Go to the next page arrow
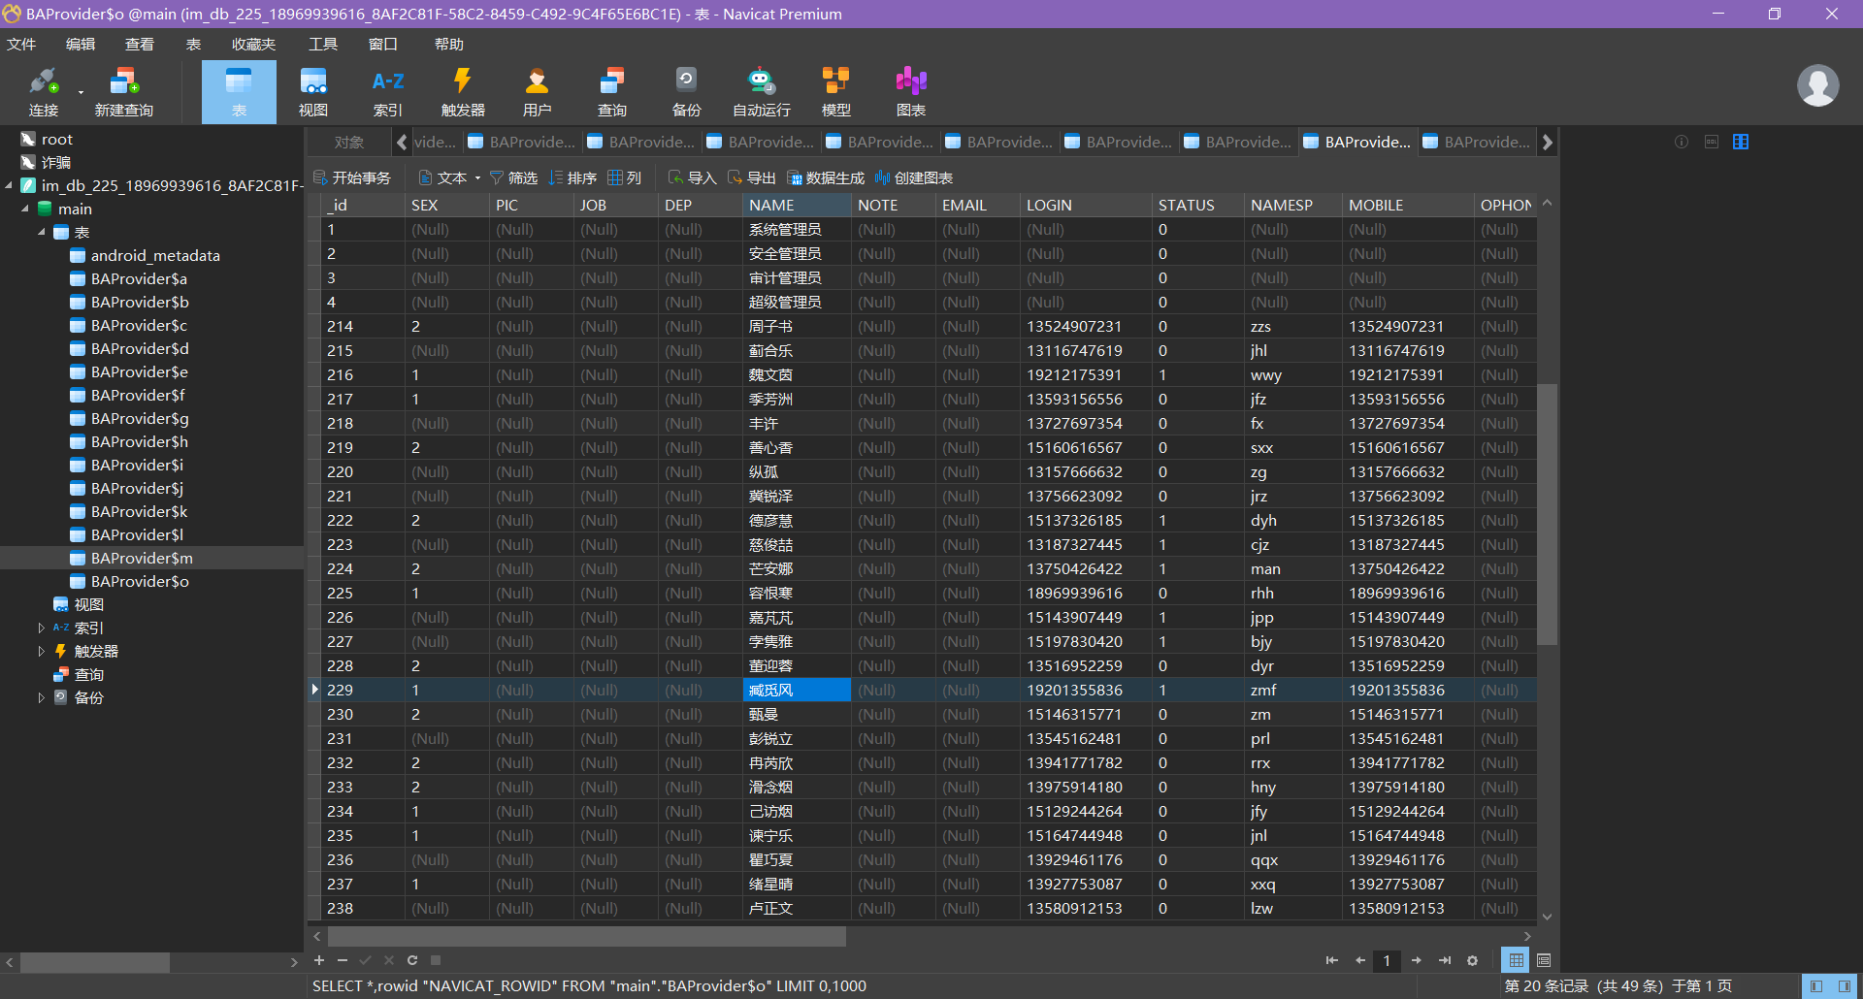 1417,960
